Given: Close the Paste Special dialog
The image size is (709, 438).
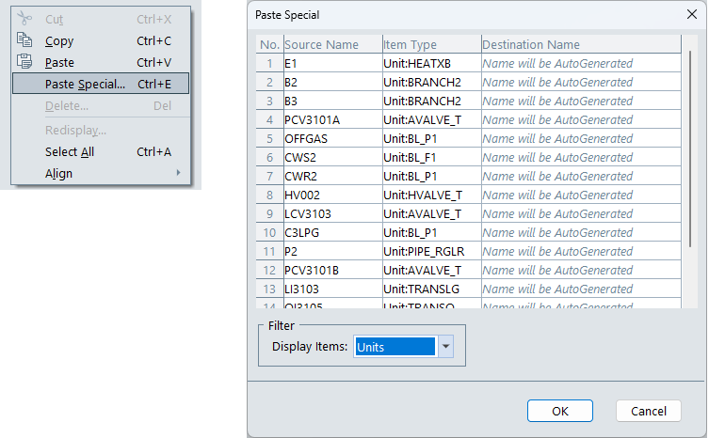Looking at the screenshot, I should (x=691, y=15).
